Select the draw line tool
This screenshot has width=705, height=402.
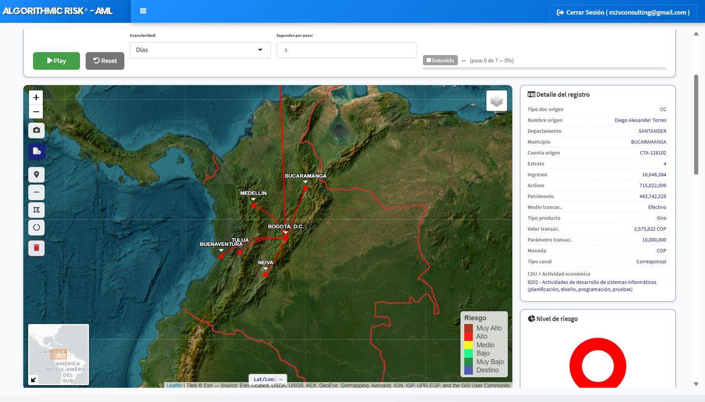(37, 192)
